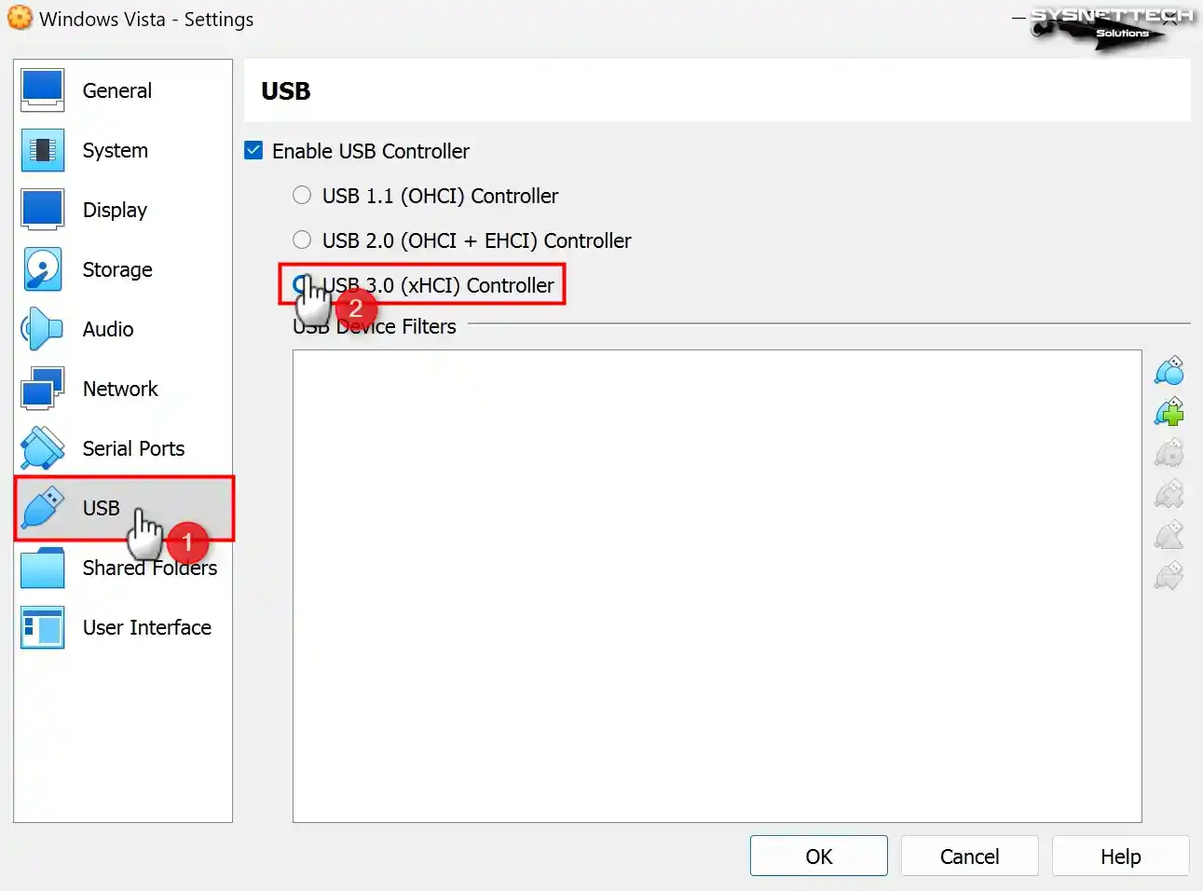Confirm settings with the OK button
Viewport: 1203px width, 891px height.
point(819,856)
